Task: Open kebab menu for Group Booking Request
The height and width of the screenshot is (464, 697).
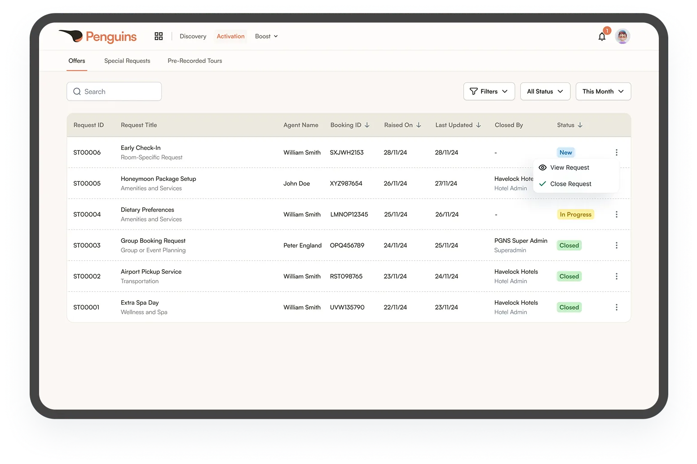Action: [616, 245]
